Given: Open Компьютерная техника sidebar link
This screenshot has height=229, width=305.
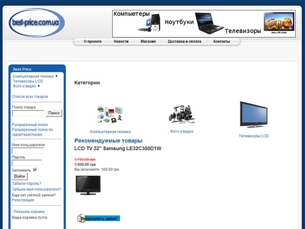Looking at the screenshot, I should pyautogui.click(x=33, y=76).
